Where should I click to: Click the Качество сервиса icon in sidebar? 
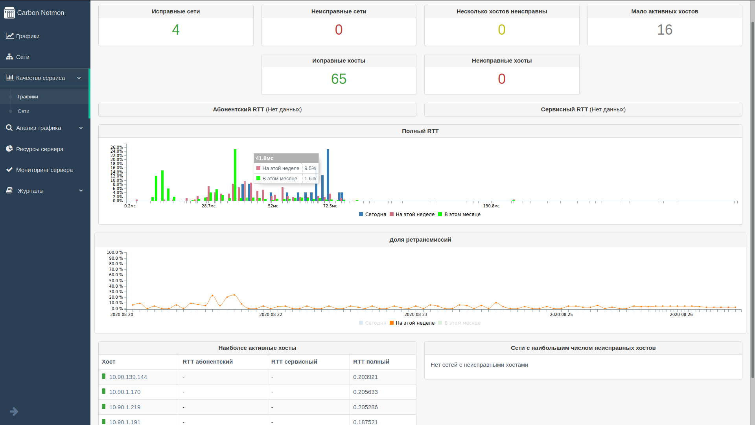(9, 77)
